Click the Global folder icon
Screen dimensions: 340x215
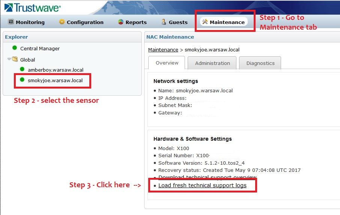[x=15, y=59]
